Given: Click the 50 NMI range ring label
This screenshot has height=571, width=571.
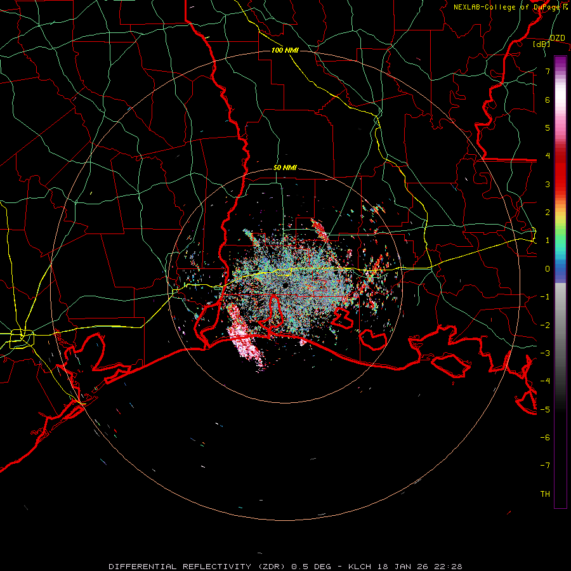Looking at the screenshot, I should coord(285,168).
